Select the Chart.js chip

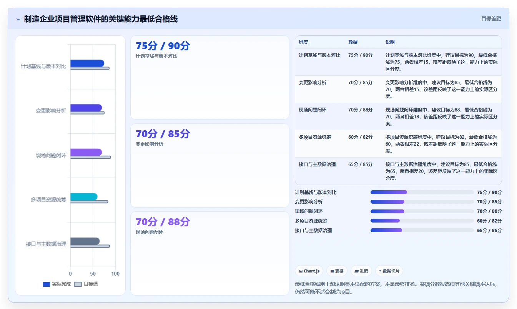pos(309,271)
